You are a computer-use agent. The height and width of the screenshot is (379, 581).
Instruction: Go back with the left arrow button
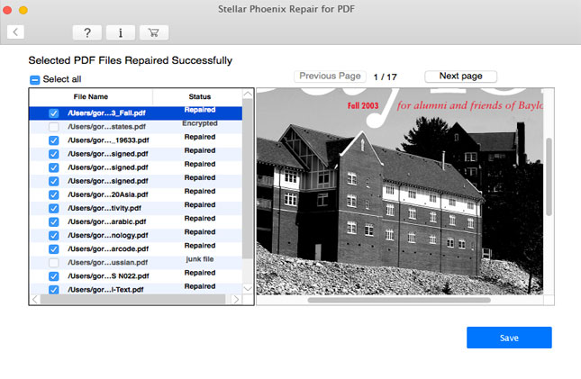pyautogui.click(x=15, y=32)
